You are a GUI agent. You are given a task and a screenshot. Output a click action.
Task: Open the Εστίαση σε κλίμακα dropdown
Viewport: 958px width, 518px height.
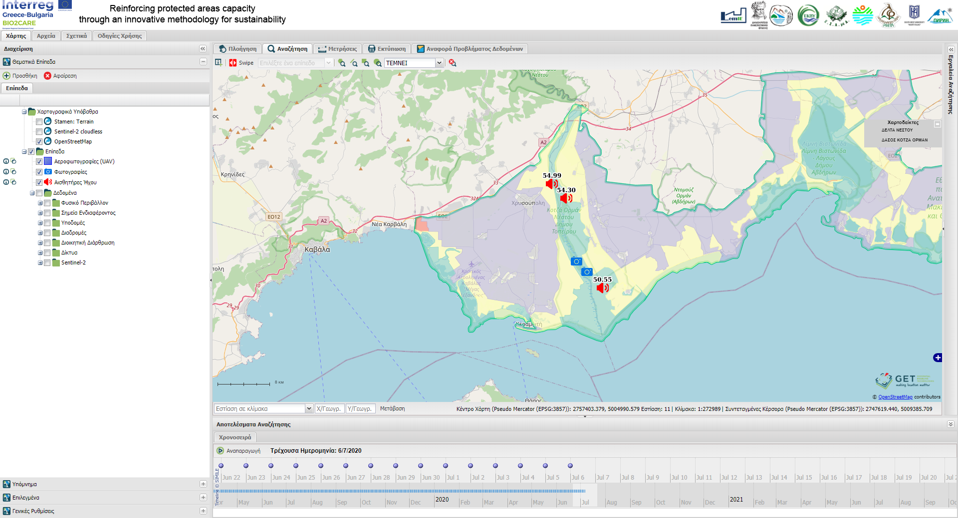[309, 408]
